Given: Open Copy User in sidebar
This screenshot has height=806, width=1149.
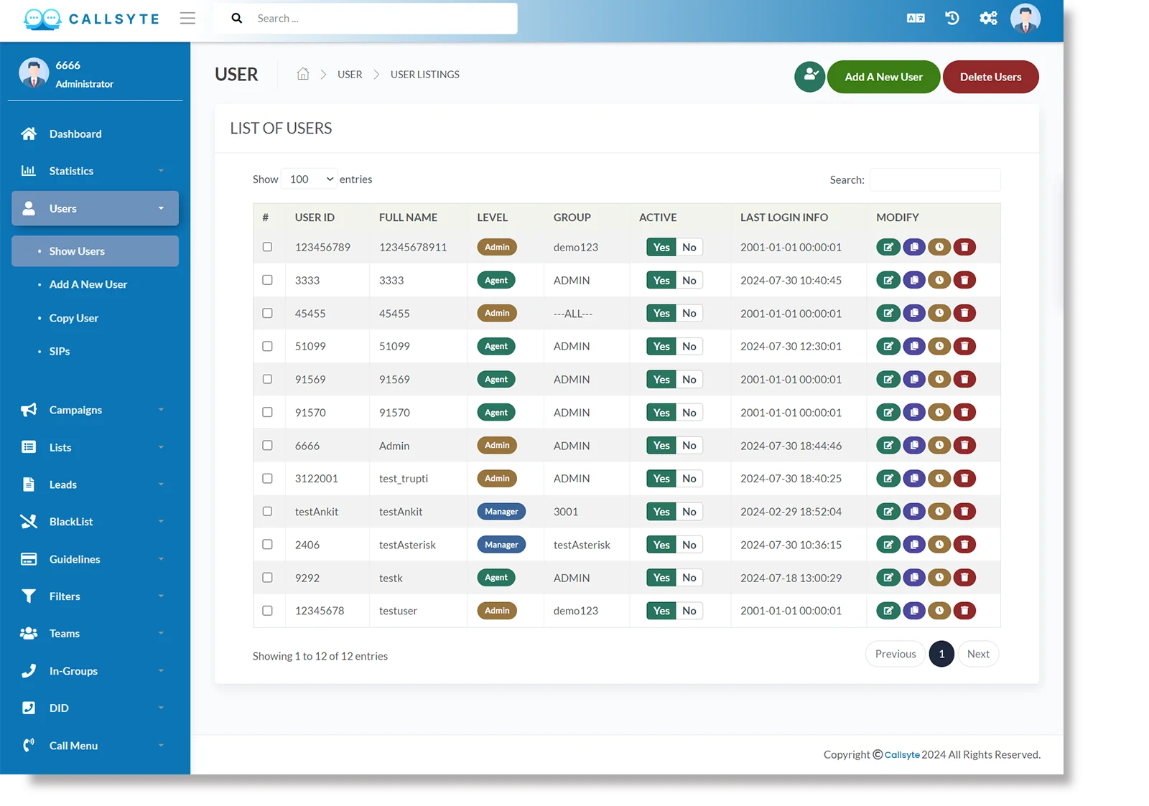Looking at the screenshot, I should (74, 318).
